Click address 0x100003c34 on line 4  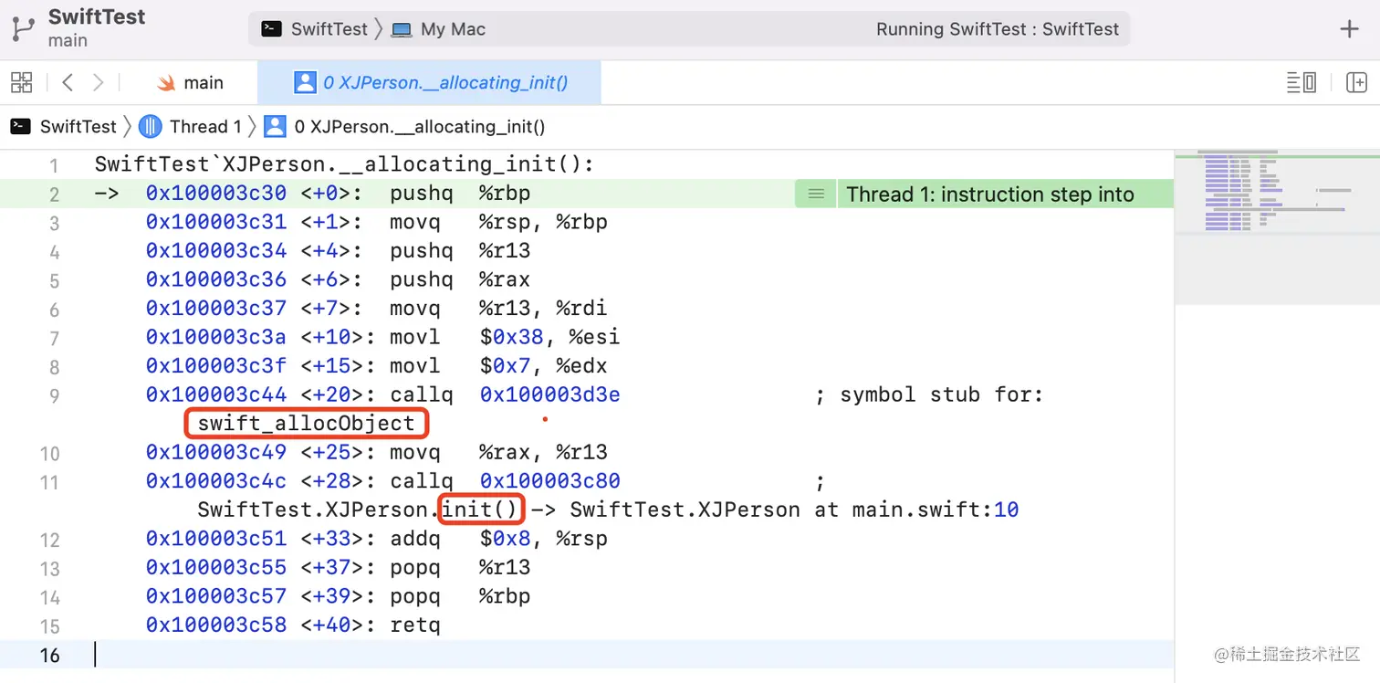pos(216,250)
